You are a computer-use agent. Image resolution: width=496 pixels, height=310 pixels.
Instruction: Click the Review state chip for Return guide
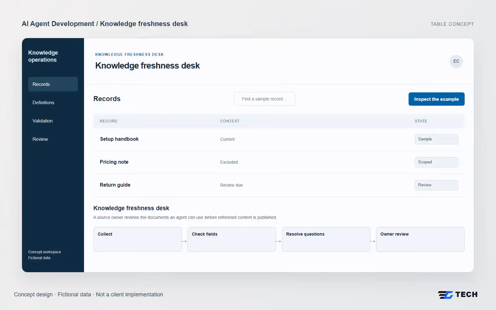coord(436,185)
